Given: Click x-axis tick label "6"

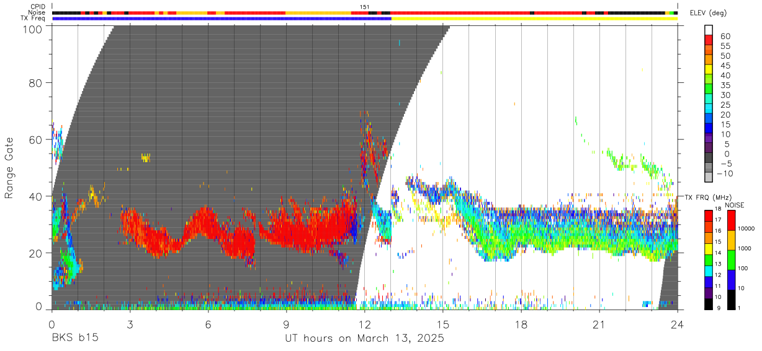Looking at the screenshot, I should (208, 324).
